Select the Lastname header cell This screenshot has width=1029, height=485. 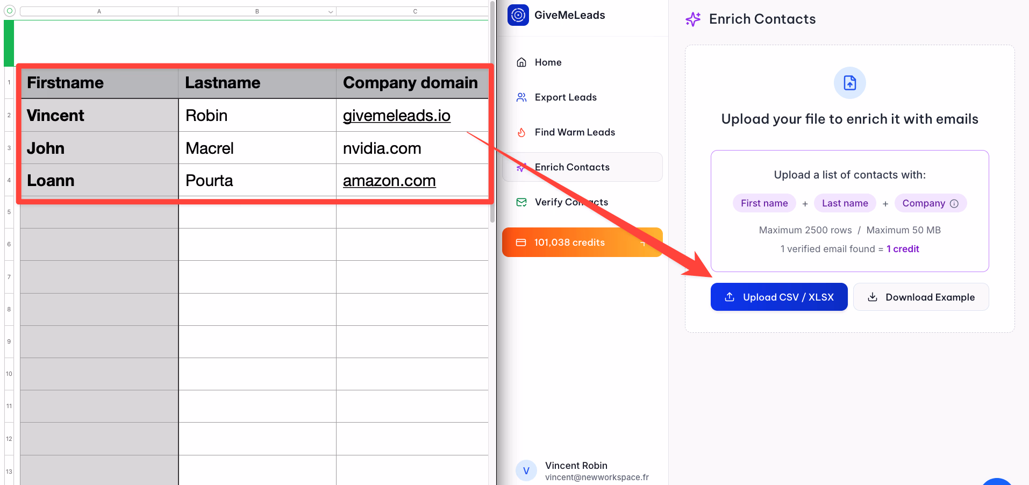tap(257, 83)
